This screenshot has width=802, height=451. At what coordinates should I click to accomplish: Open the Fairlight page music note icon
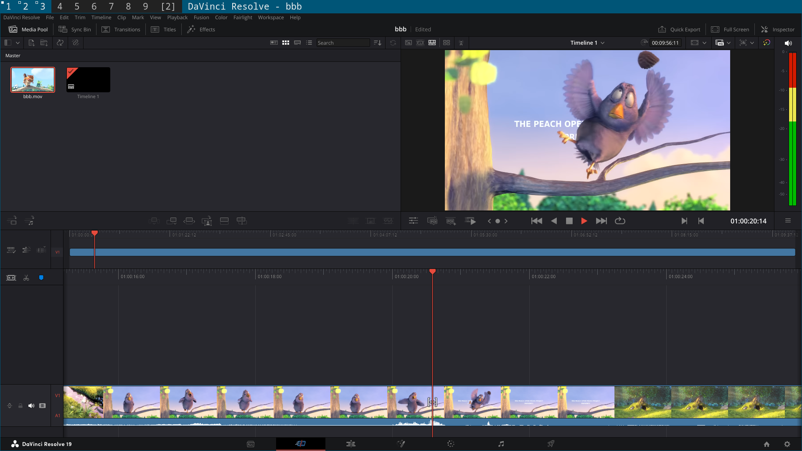[x=501, y=443]
